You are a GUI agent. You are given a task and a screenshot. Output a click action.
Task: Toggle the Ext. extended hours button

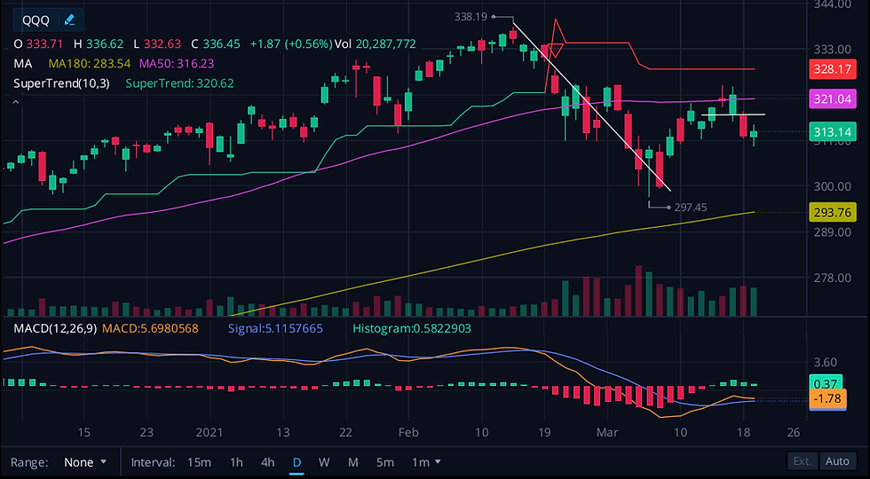coord(803,461)
